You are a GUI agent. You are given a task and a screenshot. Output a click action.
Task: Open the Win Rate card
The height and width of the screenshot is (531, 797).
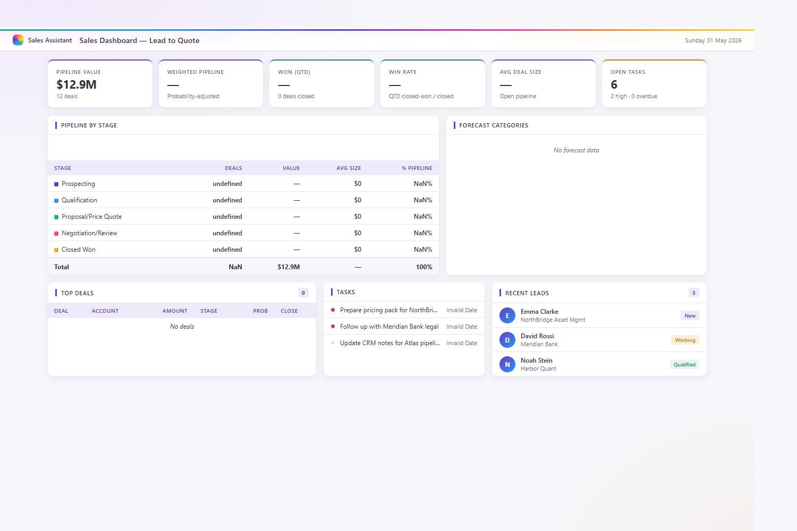[x=433, y=83]
